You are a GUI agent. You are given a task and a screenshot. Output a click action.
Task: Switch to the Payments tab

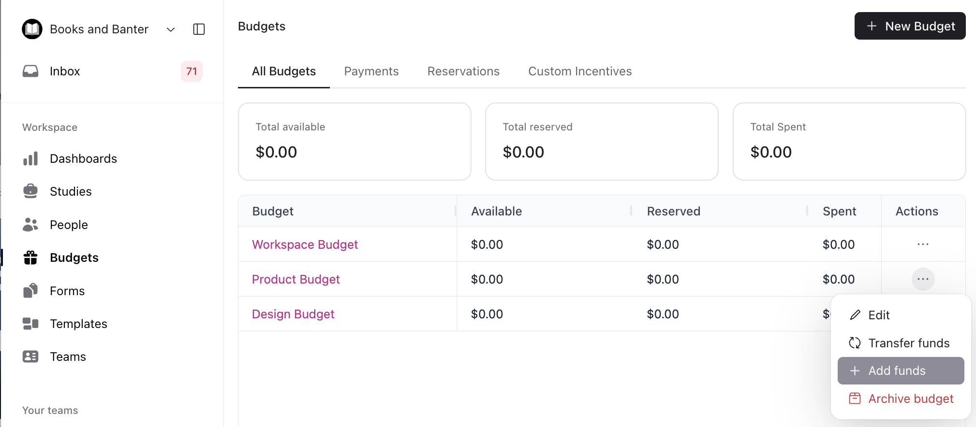371,71
